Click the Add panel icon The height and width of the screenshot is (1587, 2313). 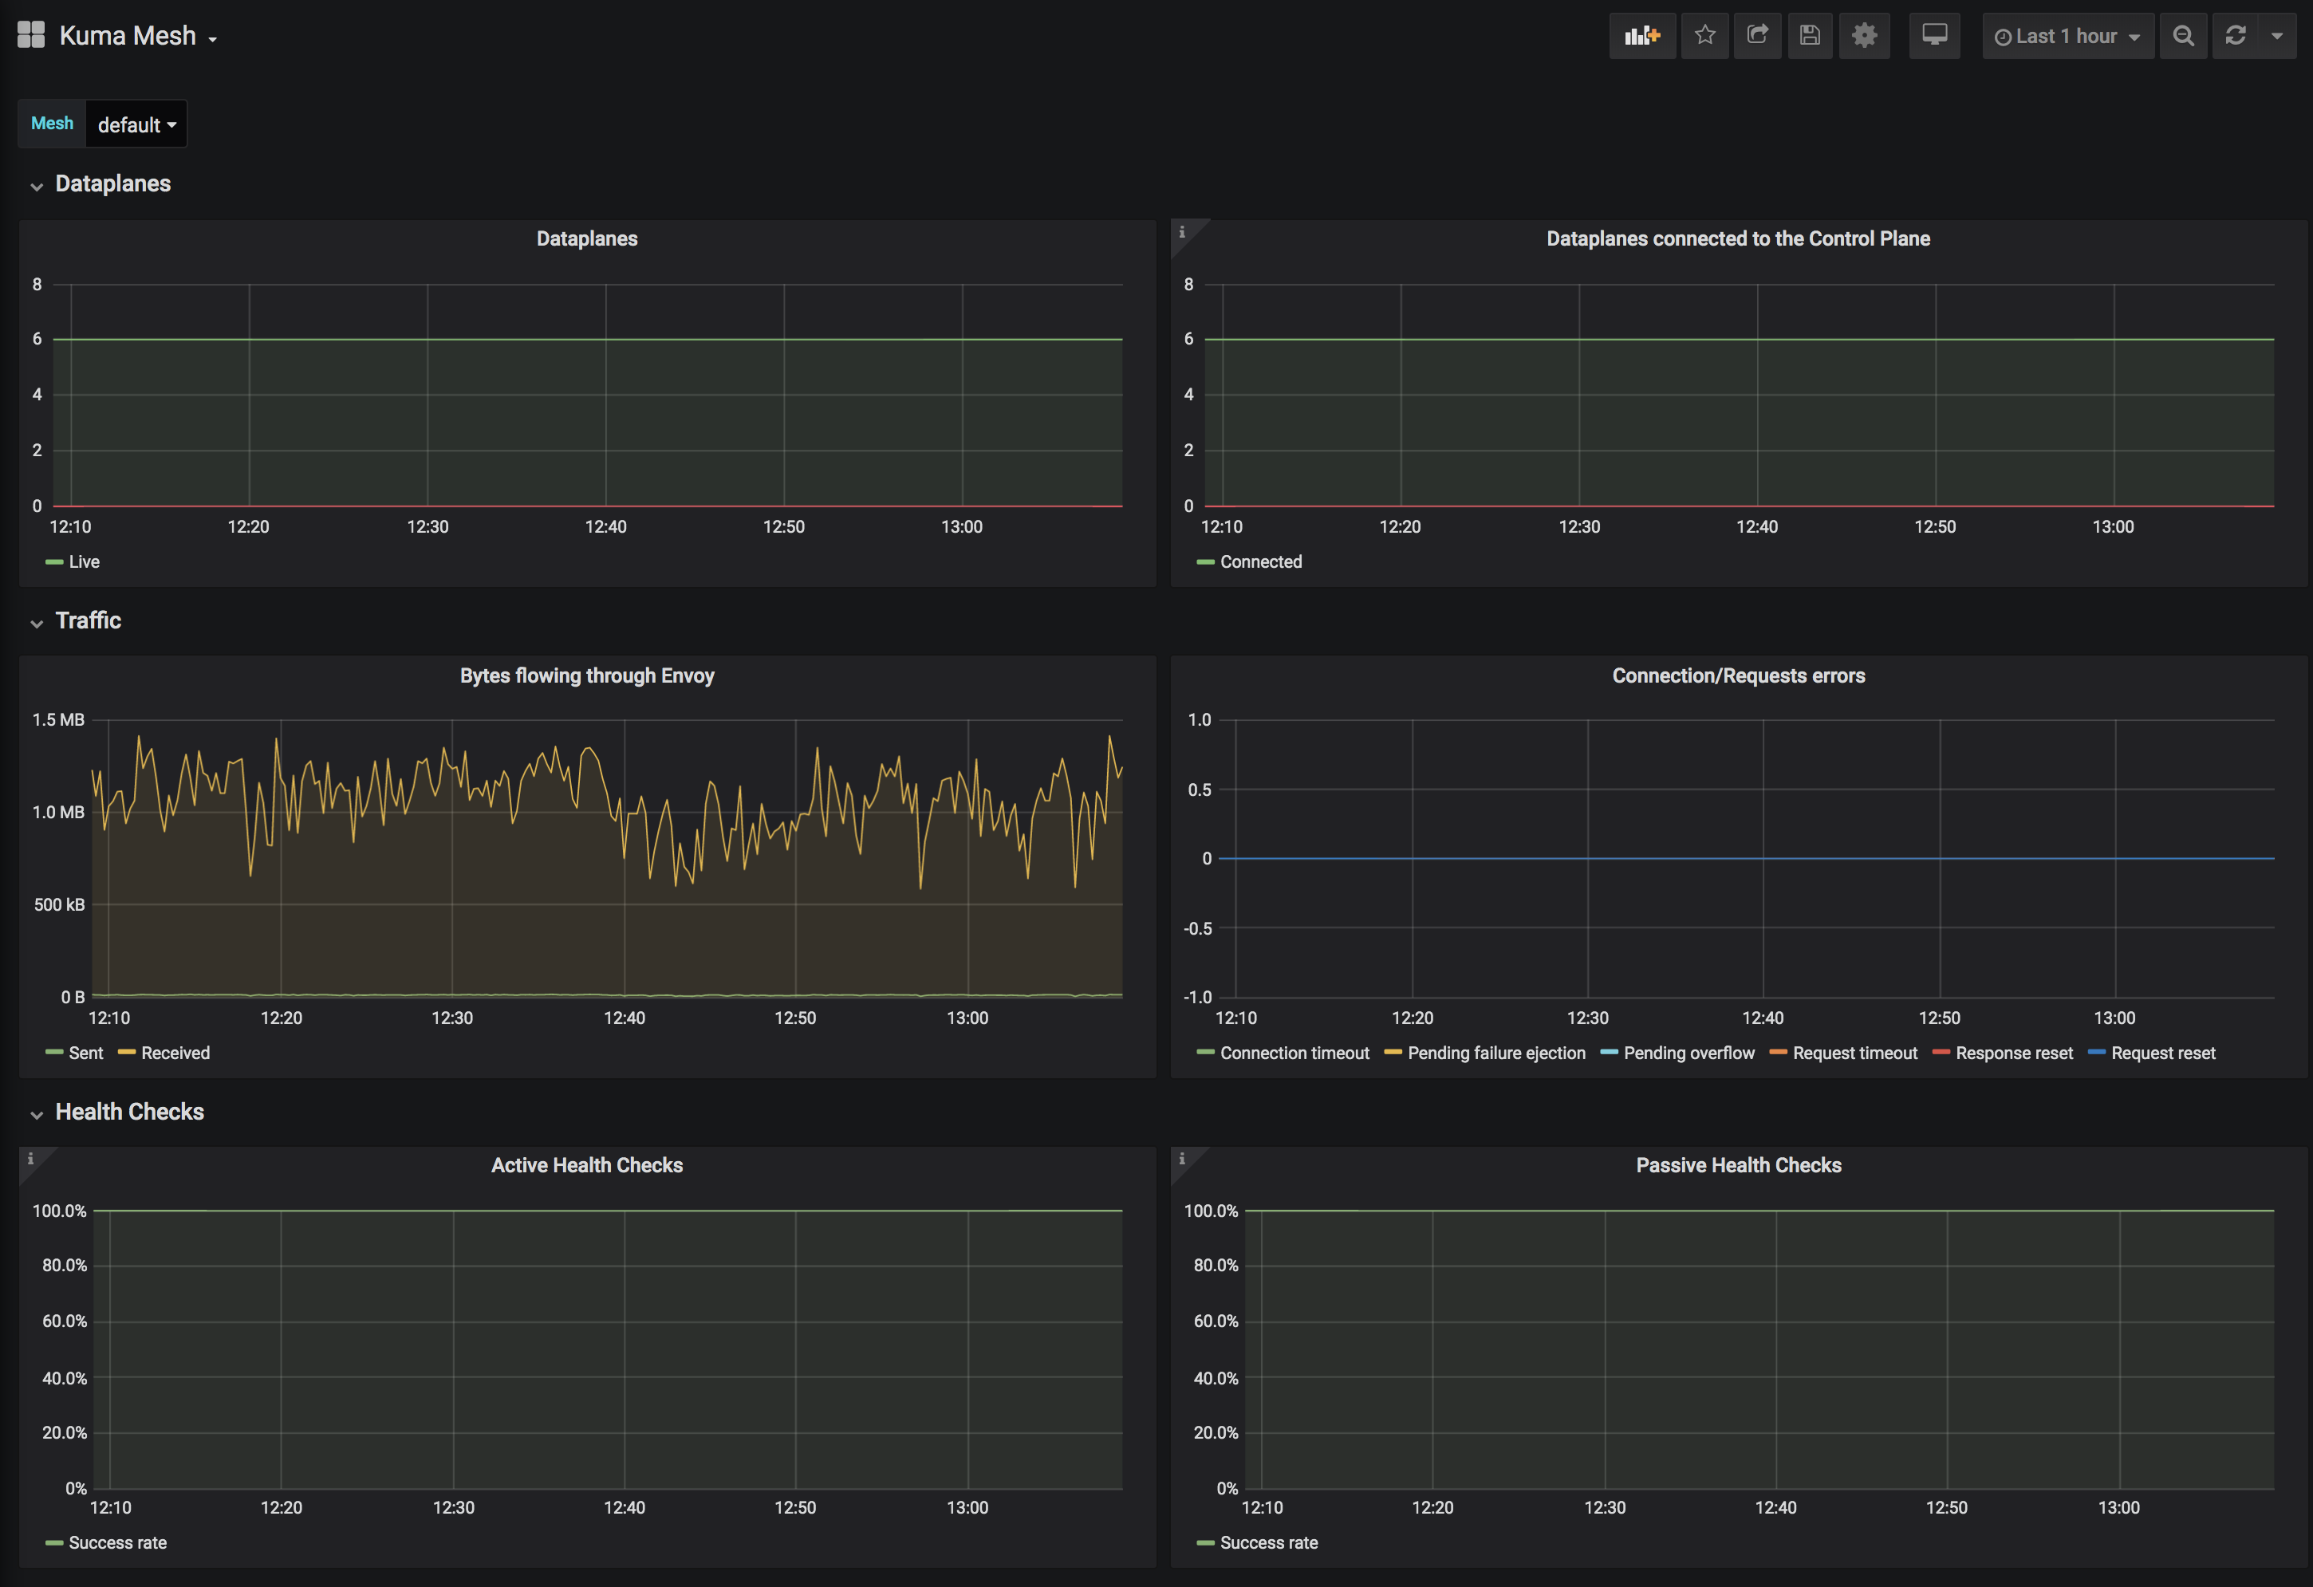pos(1642,36)
